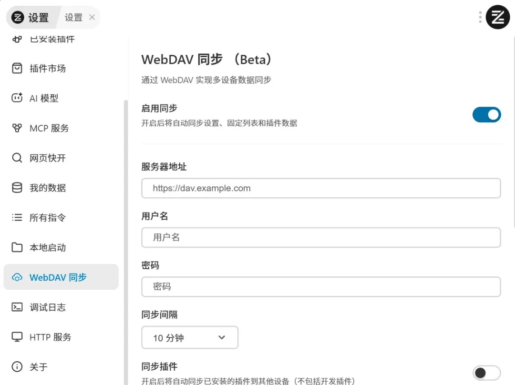The height and width of the screenshot is (385, 515).
Task: Click the round Z avatar logo top right
Action: coord(498,17)
